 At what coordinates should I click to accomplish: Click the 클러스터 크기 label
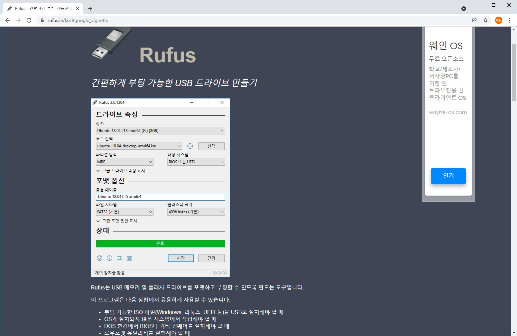coord(180,205)
